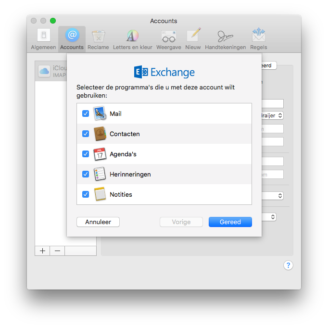328x328 pixels.
Task: Uncheck the Contacten checkbox
Action: click(x=86, y=134)
